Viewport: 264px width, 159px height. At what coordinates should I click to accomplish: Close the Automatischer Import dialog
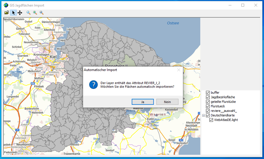point(179,70)
